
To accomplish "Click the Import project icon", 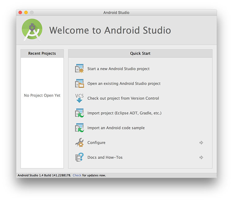I will (79, 113).
